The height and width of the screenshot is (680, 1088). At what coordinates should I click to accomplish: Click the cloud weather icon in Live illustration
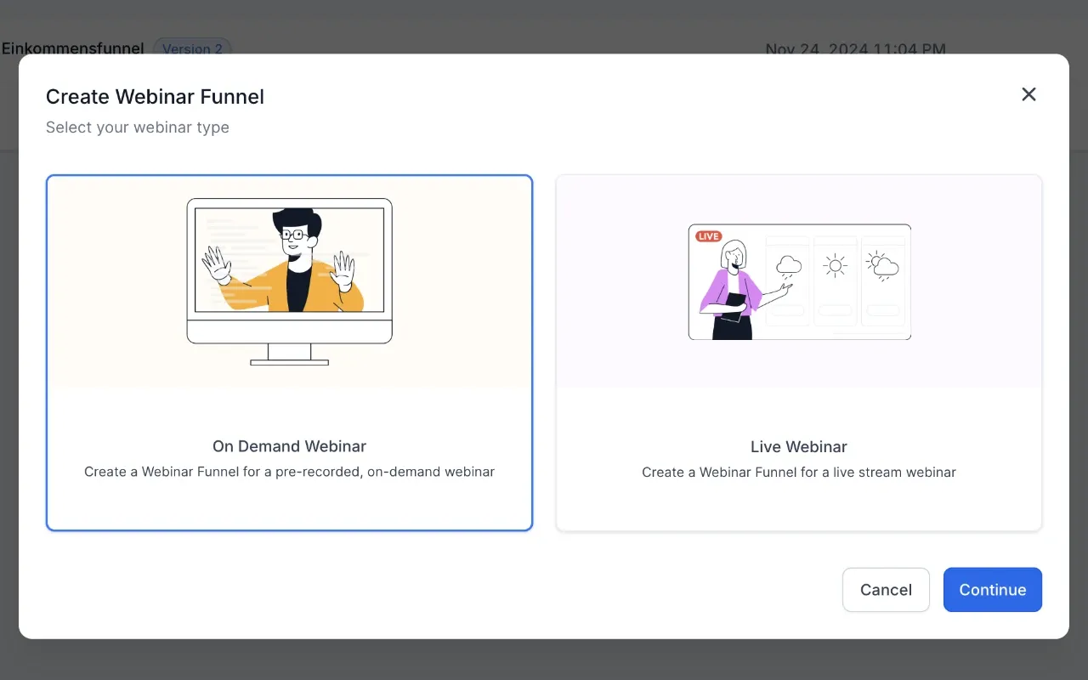pos(787,263)
